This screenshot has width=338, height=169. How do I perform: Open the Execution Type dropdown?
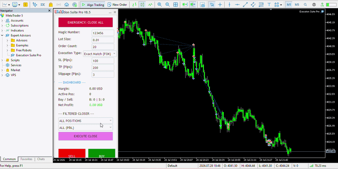pyautogui.click(x=100, y=54)
